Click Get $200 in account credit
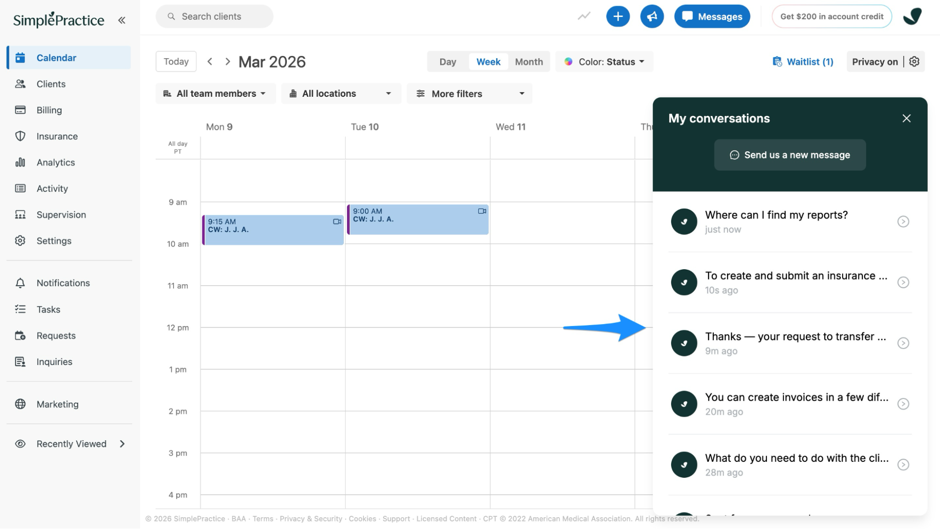This screenshot has width=940, height=529. tap(831, 16)
